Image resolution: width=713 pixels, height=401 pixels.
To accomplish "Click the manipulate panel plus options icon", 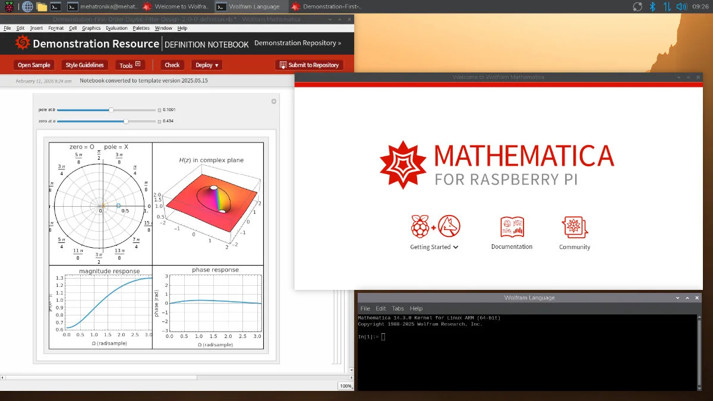I will point(274,102).
